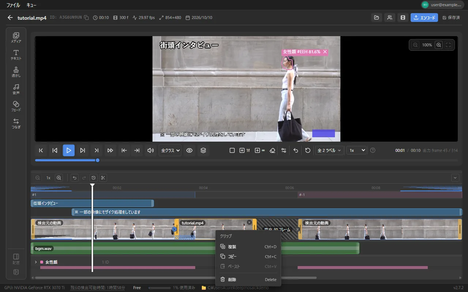468x292 pixels.
Task: Open the キュー menu
Action: (x=31, y=5)
